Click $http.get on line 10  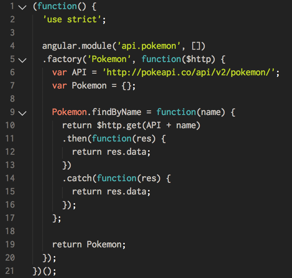[x=119, y=125]
